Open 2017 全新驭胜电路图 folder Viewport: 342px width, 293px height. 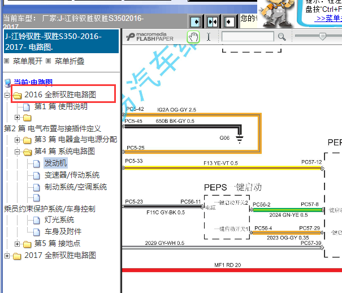click(x=60, y=255)
